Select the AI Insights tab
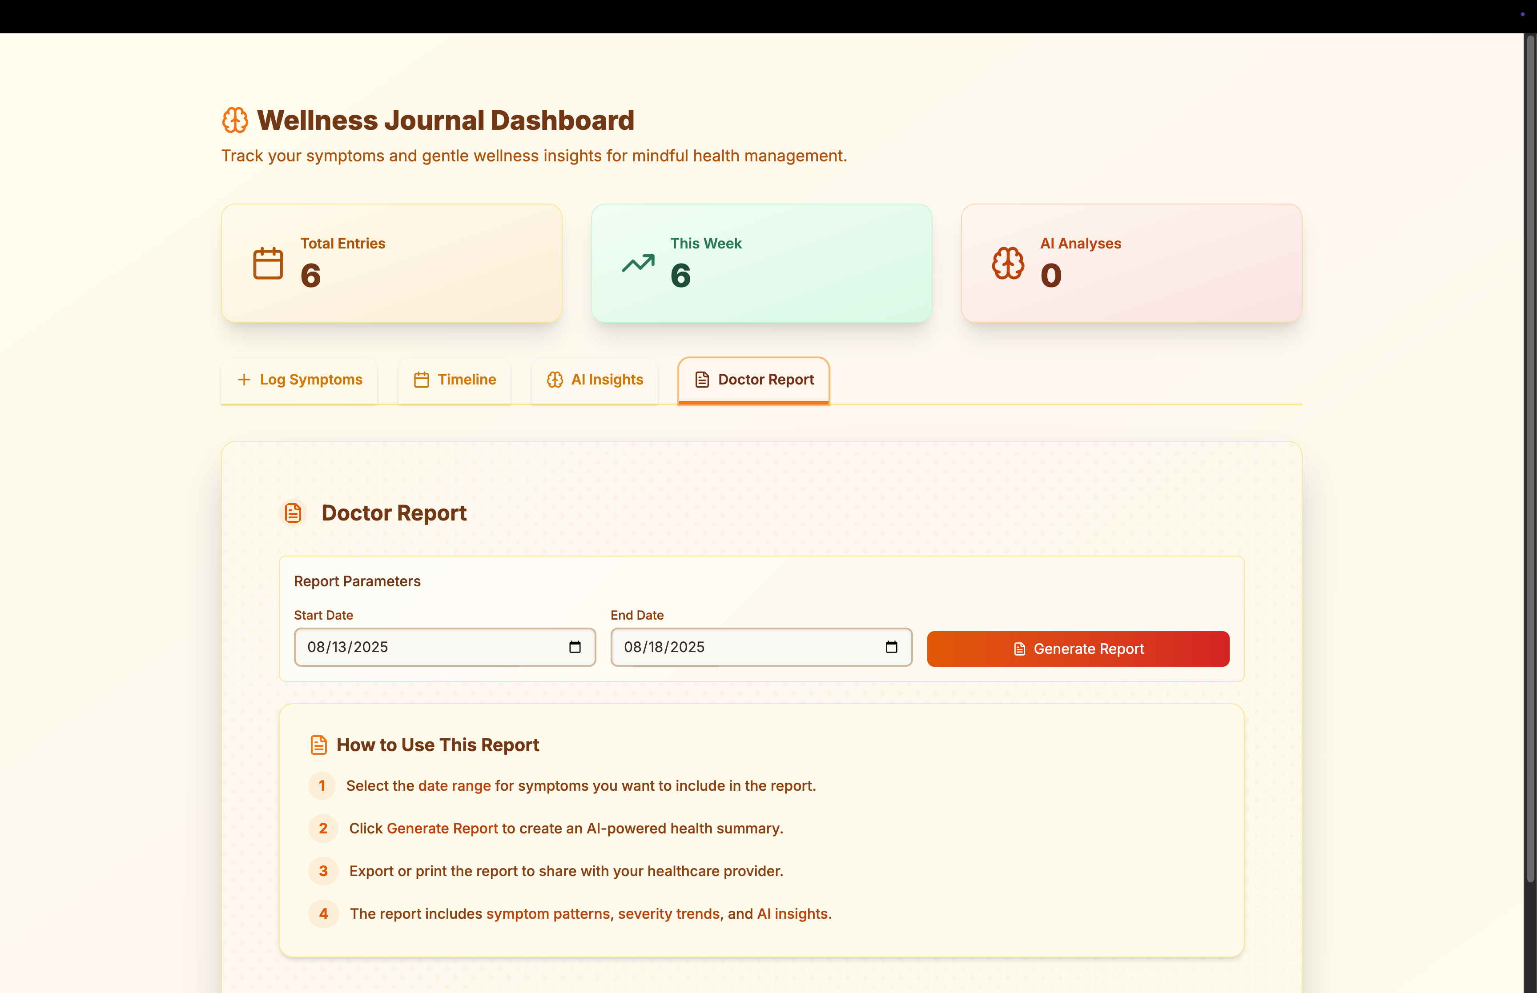 tap(595, 380)
